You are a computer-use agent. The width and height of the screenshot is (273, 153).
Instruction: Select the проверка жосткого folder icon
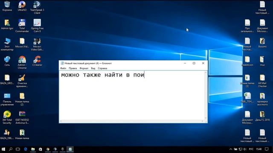tap(262, 99)
